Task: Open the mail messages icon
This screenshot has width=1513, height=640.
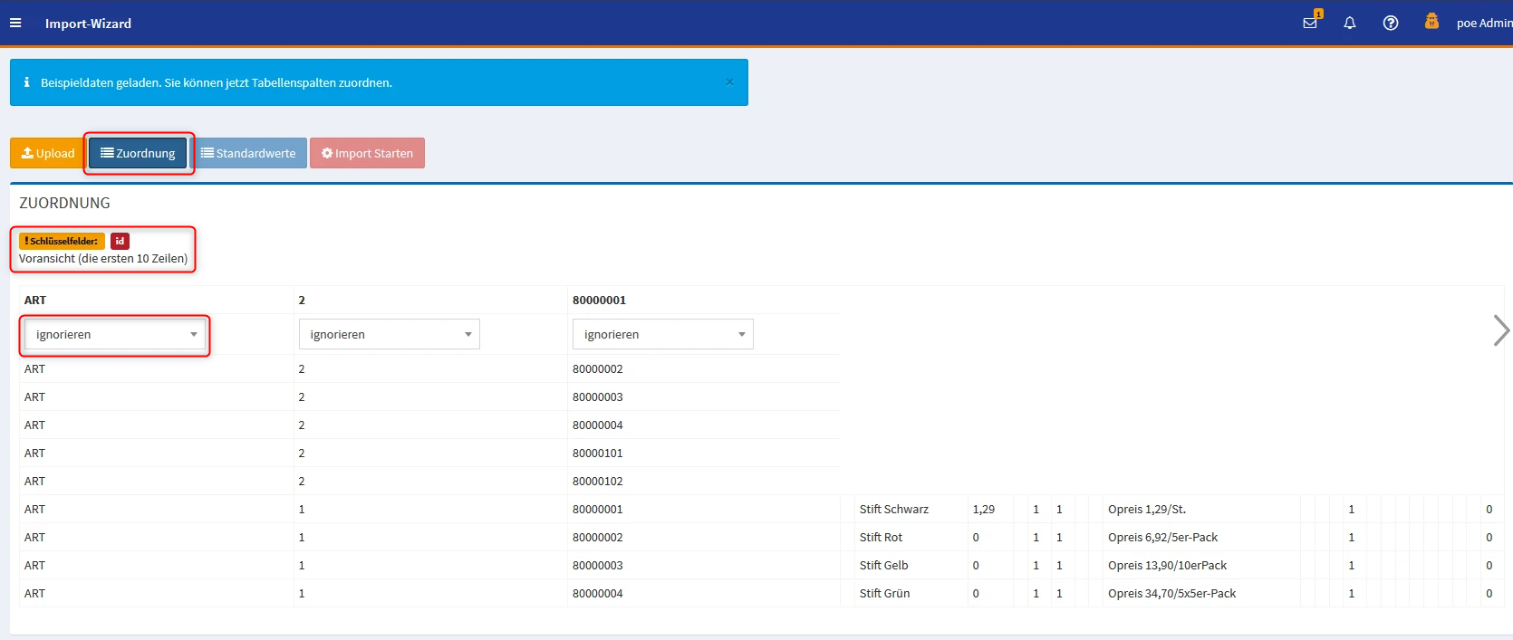Action: click(1310, 23)
